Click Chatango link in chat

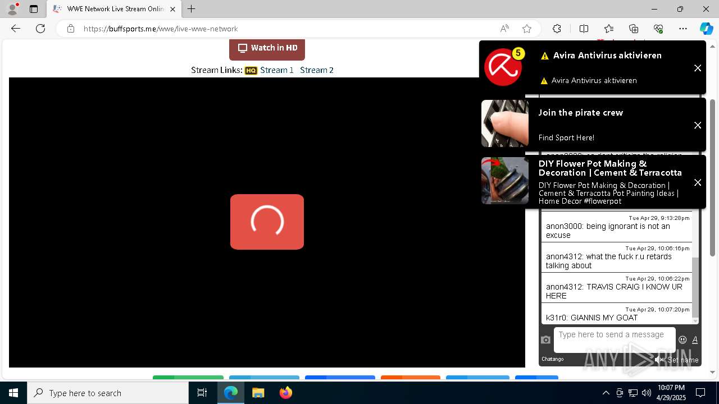(552, 359)
